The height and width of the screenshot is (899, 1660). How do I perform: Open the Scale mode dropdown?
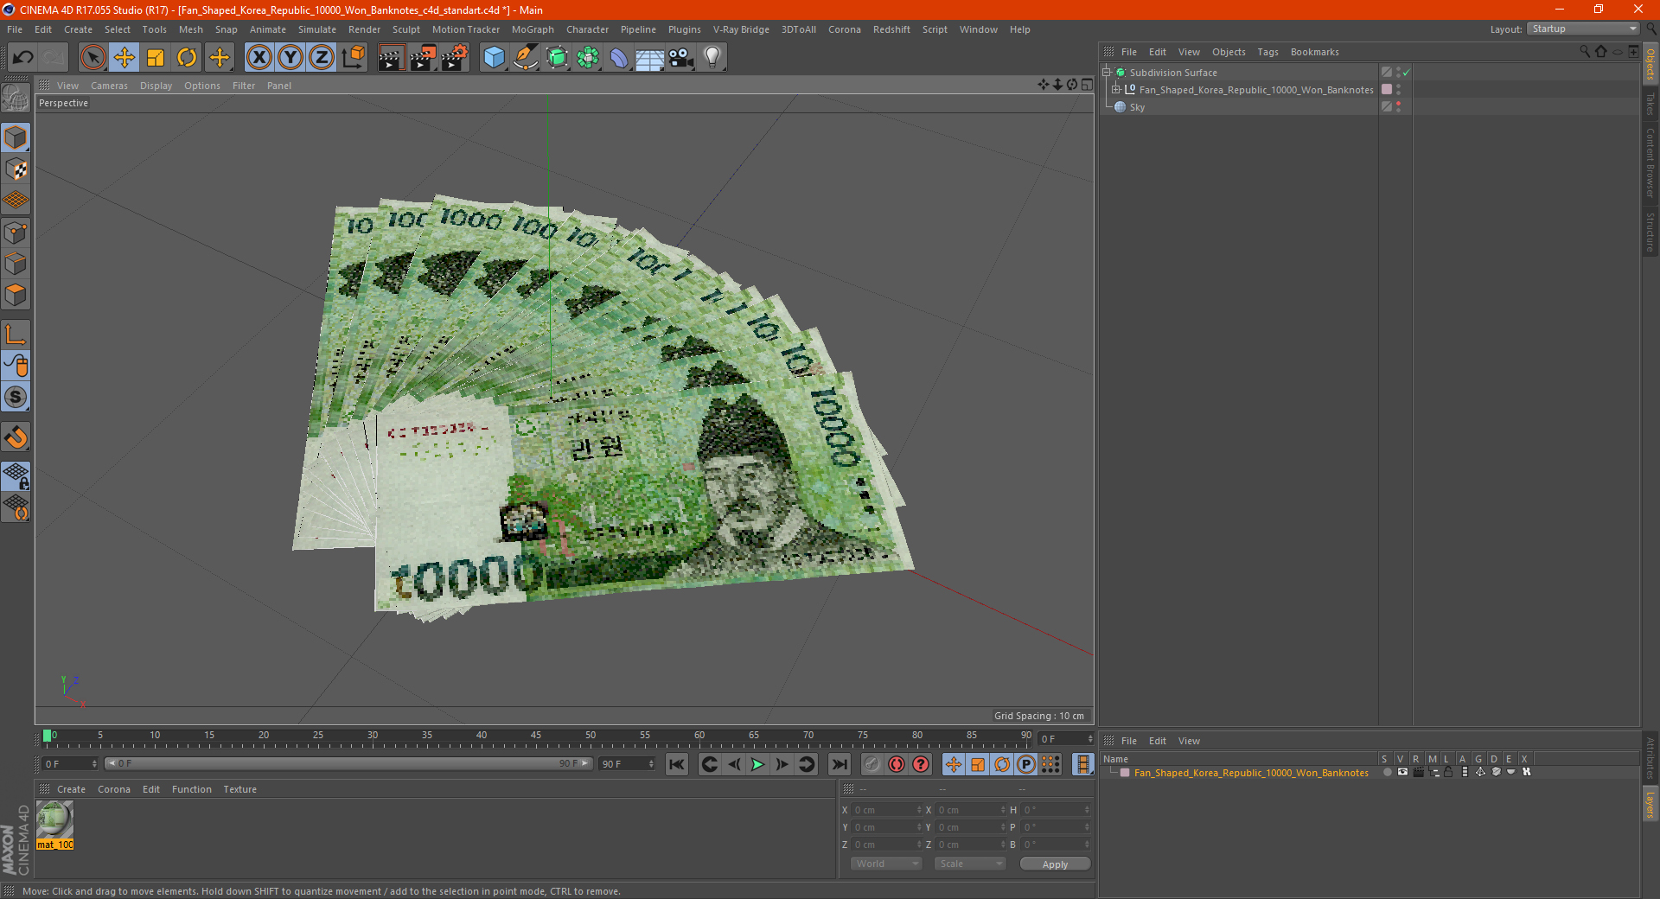[x=970, y=864]
